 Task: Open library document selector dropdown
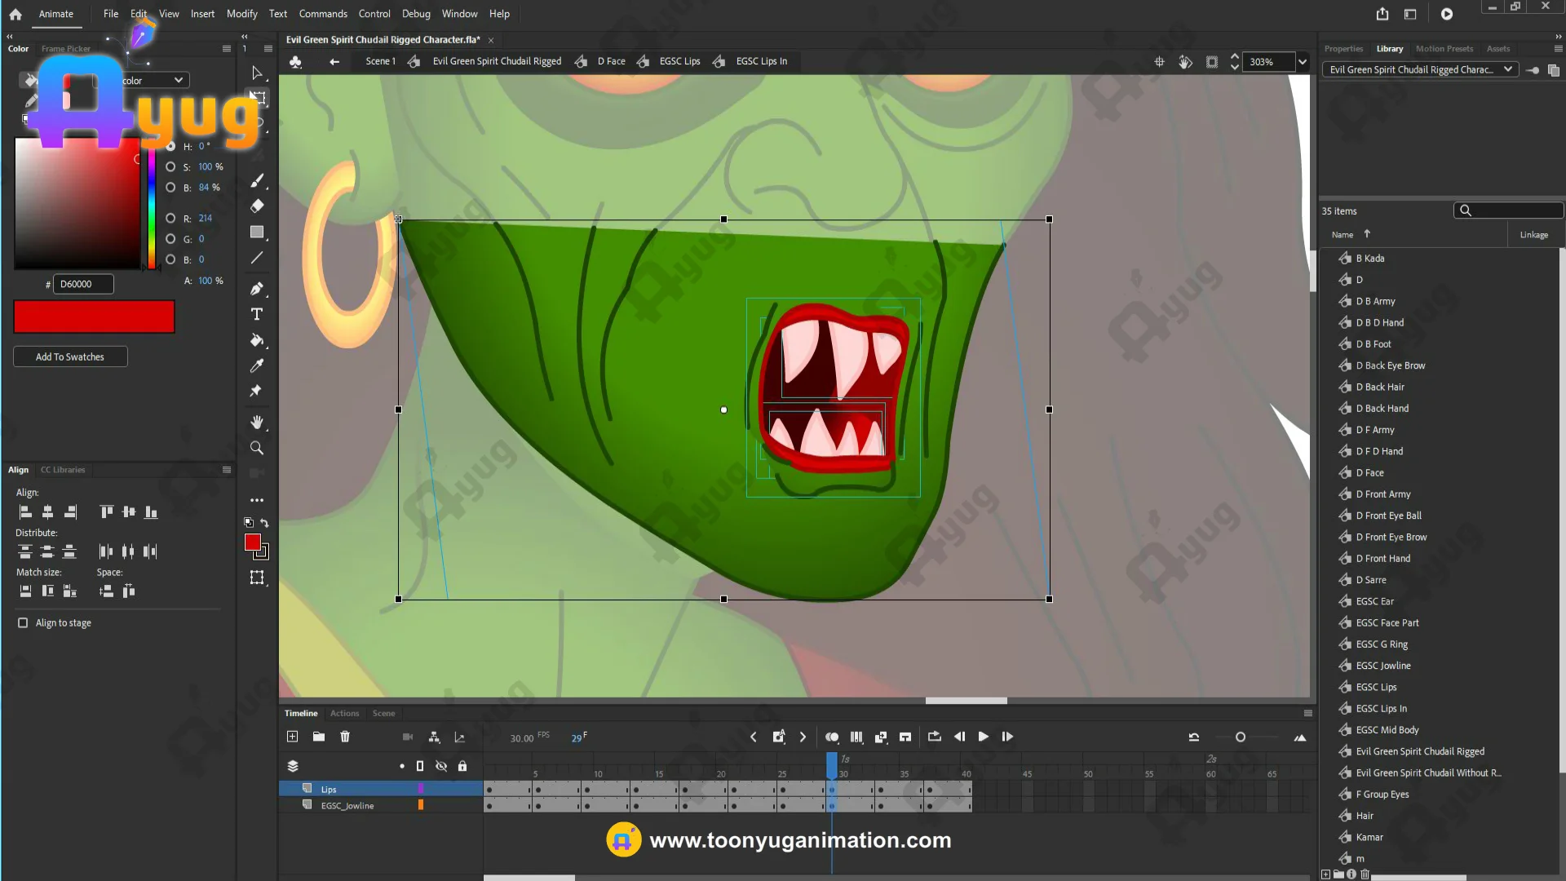point(1508,69)
